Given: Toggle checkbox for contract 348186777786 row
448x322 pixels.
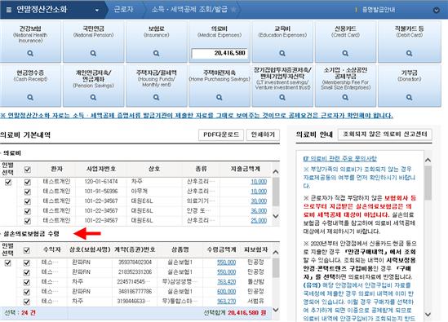Looking at the screenshot, I should pyautogui.click(x=27, y=292).
